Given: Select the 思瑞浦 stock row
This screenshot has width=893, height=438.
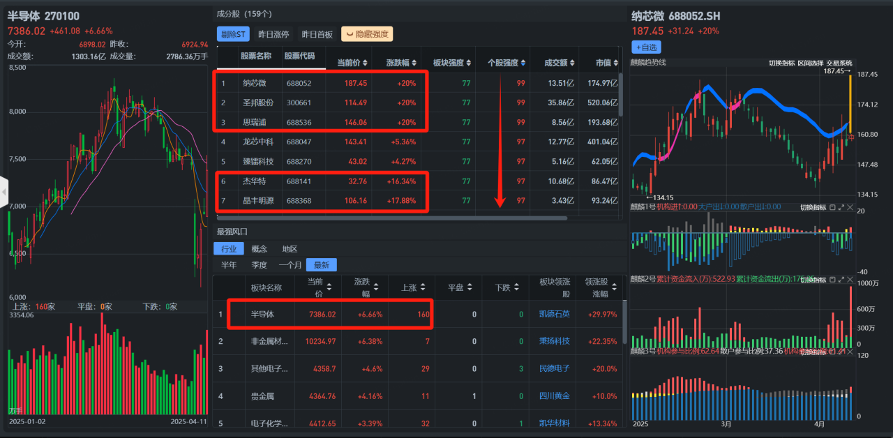Looking at the screenshot, I should coord(417,122).
